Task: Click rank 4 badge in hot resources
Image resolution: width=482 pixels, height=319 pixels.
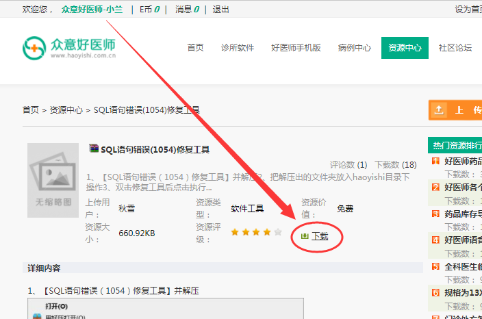Action: [435, 240]
